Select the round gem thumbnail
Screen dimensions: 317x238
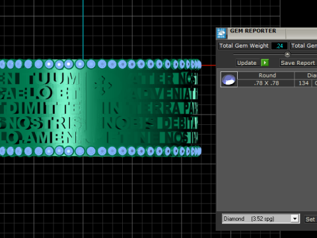(229, 79)
